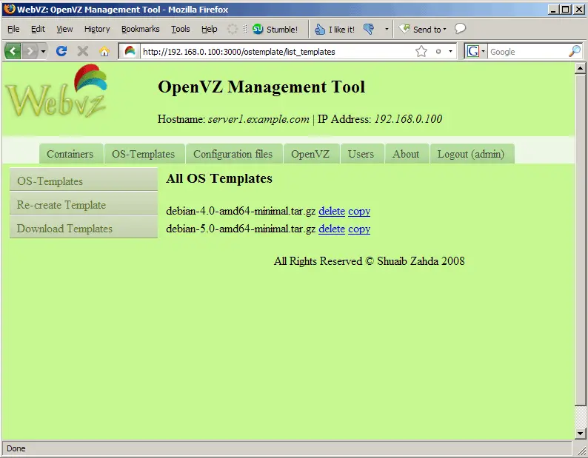Image resolution: width=588 pixels, height=458 pixels.
Task: Open the dropdown beside the thumbs-down icon
Action: point(387,30)
